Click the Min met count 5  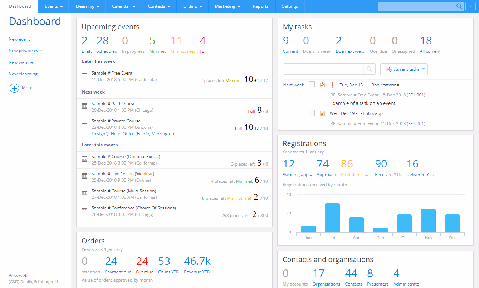(152, 40)
